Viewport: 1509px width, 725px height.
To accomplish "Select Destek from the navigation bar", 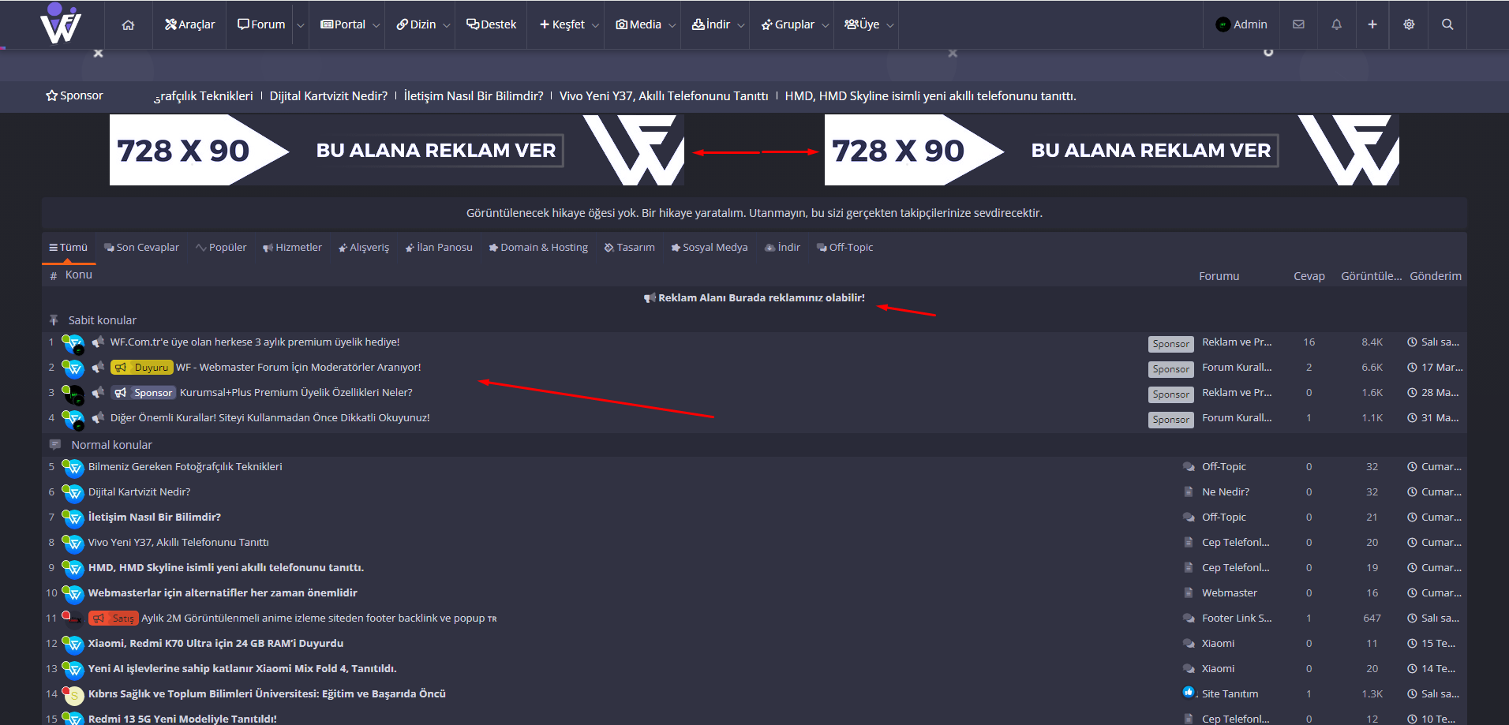I will pyautogui.click(x=491, y=24).
